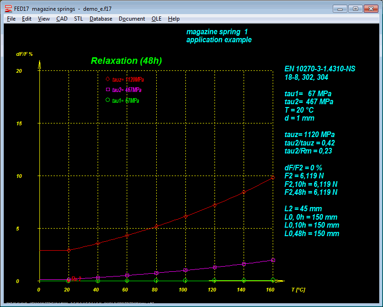Click the red tauz data point at 100°C
This screenshot has height=307, width=383.
point(185,216)
